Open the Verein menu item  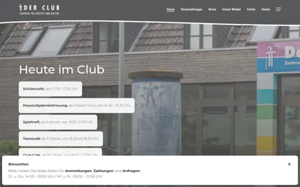pos(266,9)
